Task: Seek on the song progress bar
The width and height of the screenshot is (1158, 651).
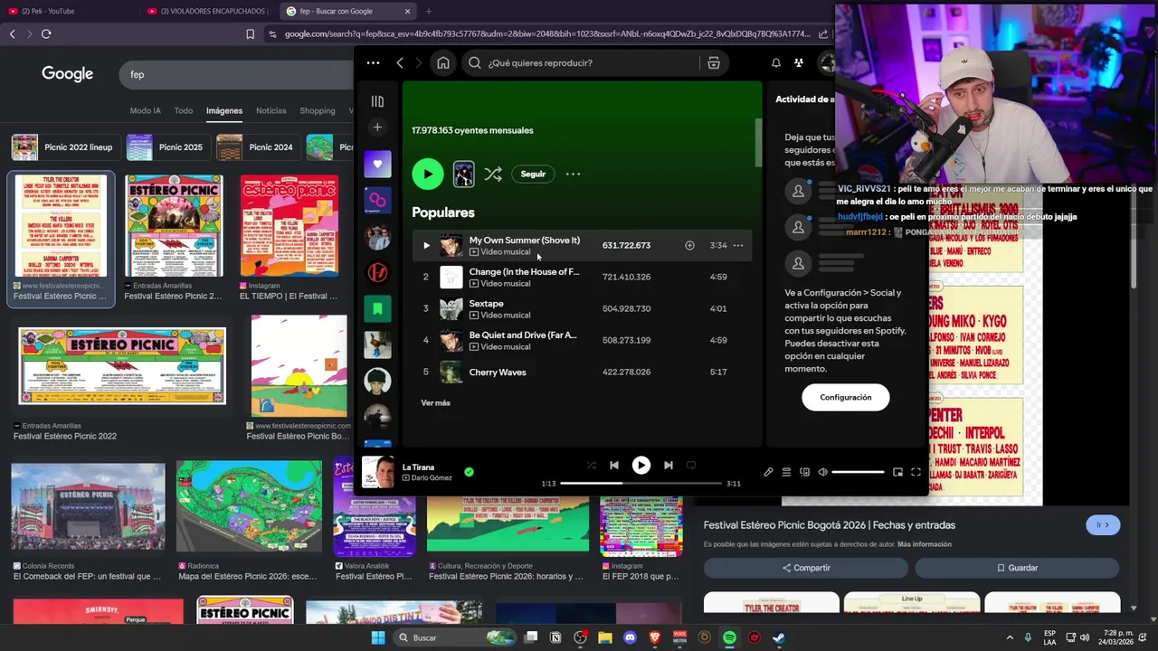Action: click(641, 483)
